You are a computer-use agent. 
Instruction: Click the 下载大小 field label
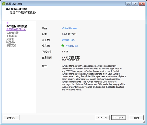[47, 52]
